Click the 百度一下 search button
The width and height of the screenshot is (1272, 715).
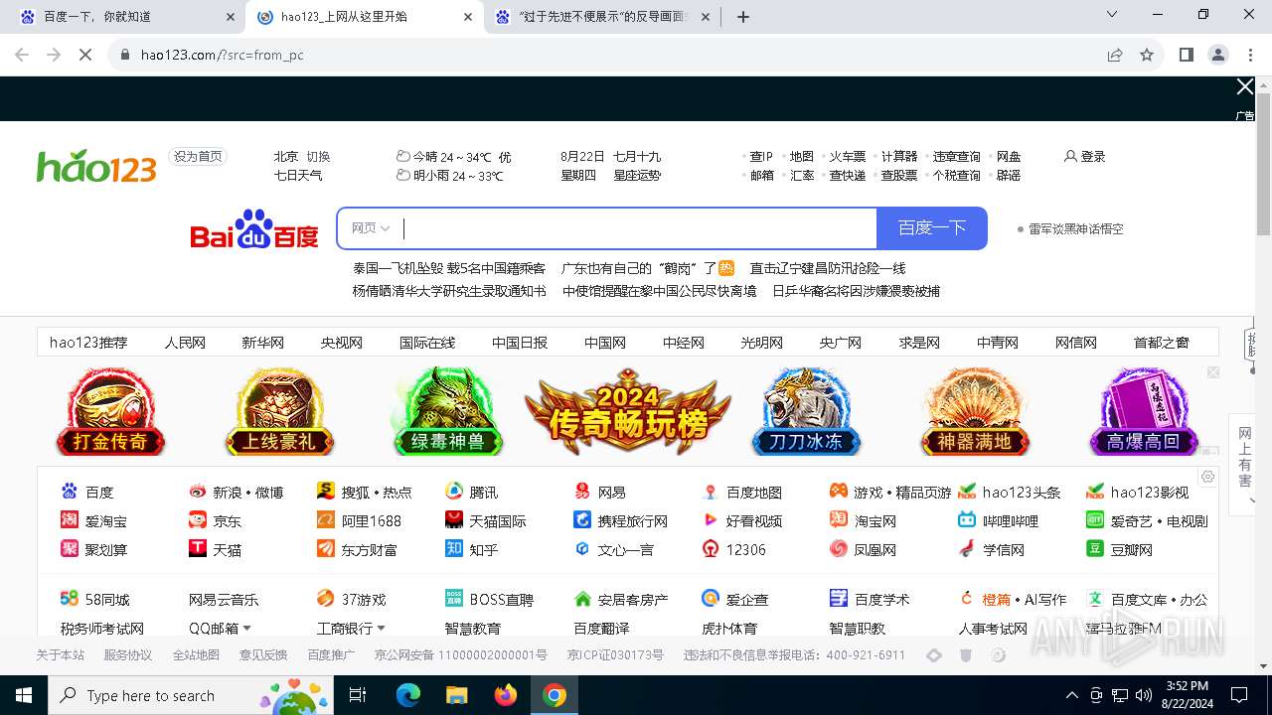click(932, 228)
